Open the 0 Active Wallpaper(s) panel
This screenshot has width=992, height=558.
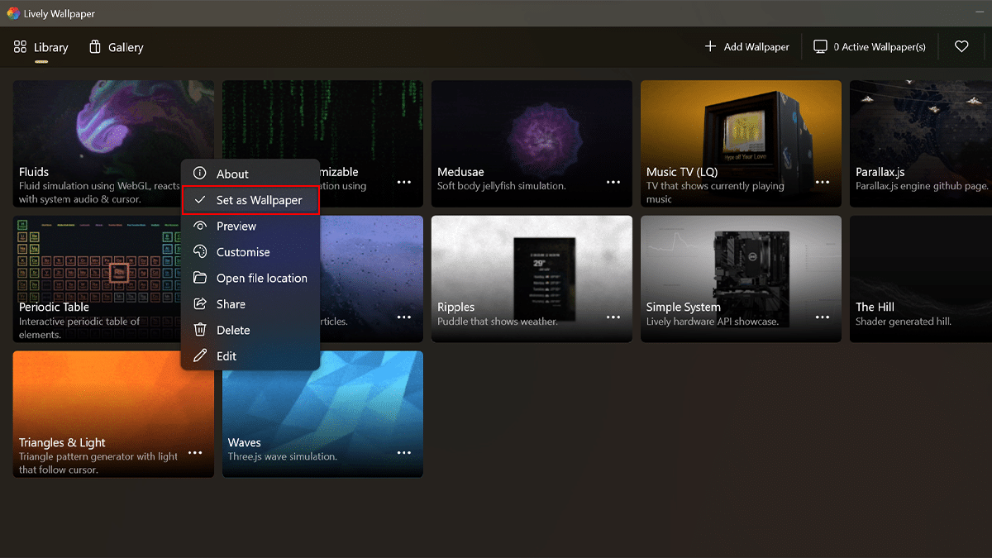pos(870,47)
